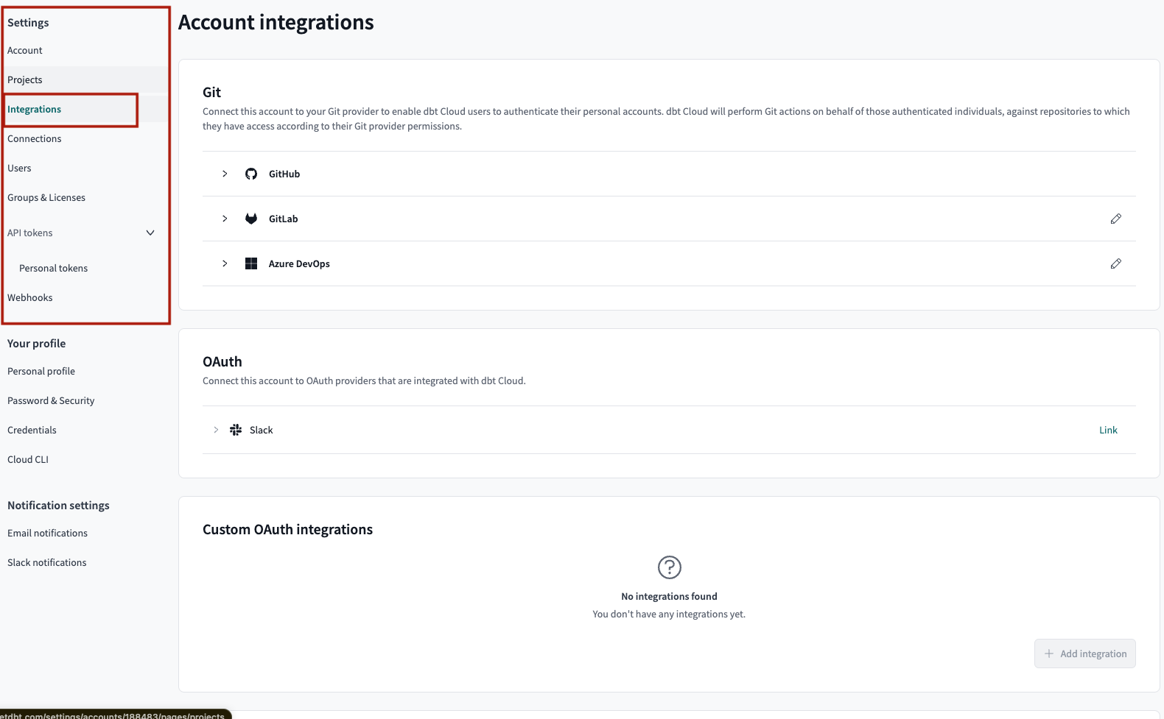Image resolution: width=1164 pixels, height=719 pixels.
Task: Click the Azure DevOps logo icon
Action: [251, 264]
